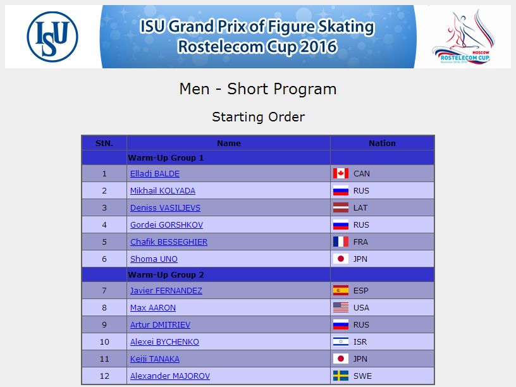Viewport: 516px width, 387px height.
Task: Click the Chafik BESSEGHIER link
Action: coord(169,242)
